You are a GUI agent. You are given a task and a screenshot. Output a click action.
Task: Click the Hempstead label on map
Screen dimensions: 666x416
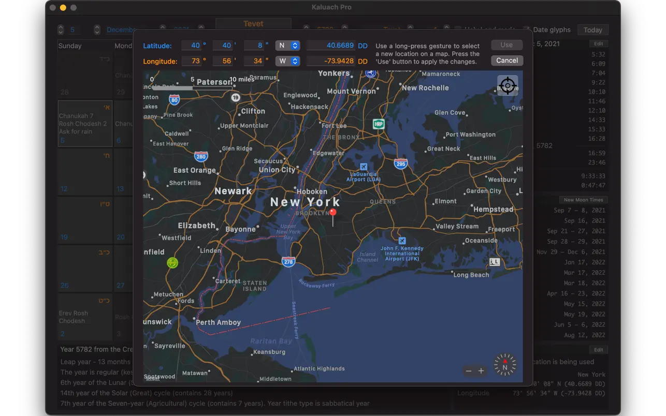click(x=494, y=210)
